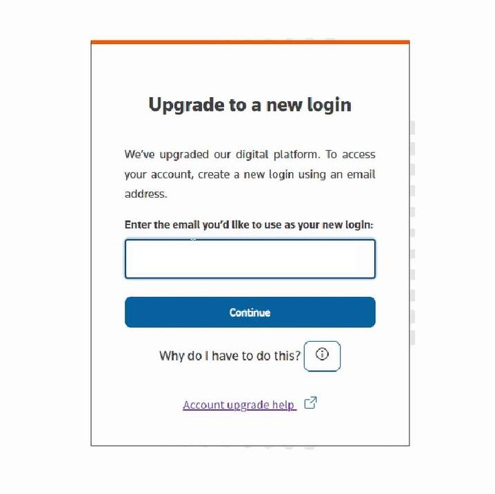This screenshot has width=495, height=494.
Task: Click the 'Why do I have to do this?' text
Action: 230,356
